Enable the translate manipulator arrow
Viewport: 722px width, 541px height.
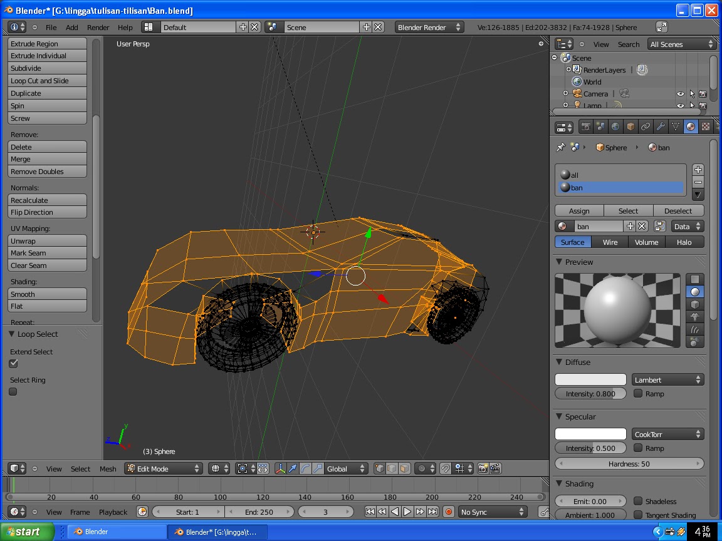[293, 469]
